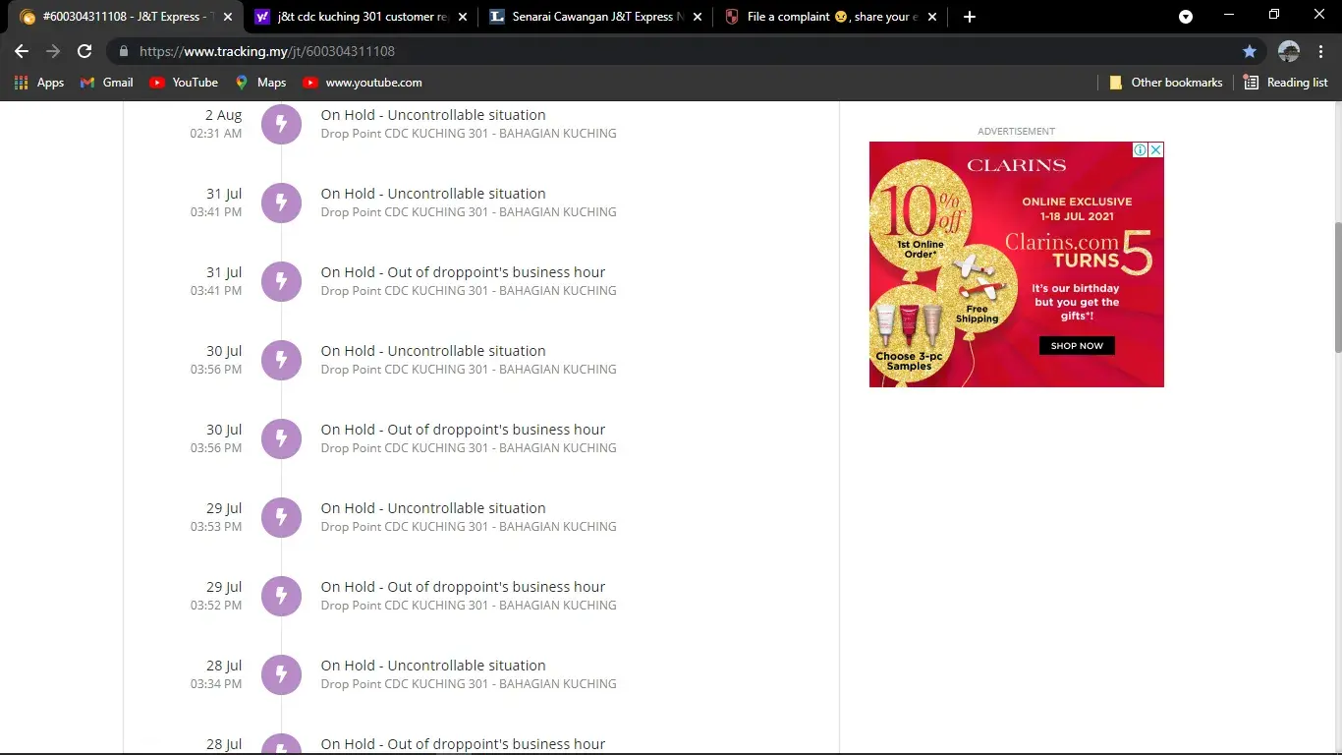Click the 2 Aug on-hold status icon
1342x755 pixels.
click(x=281, y=124)
